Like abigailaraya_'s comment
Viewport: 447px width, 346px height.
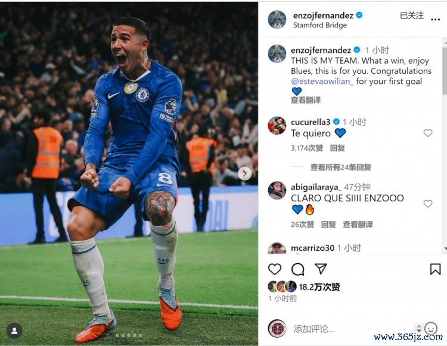(427, 204)
